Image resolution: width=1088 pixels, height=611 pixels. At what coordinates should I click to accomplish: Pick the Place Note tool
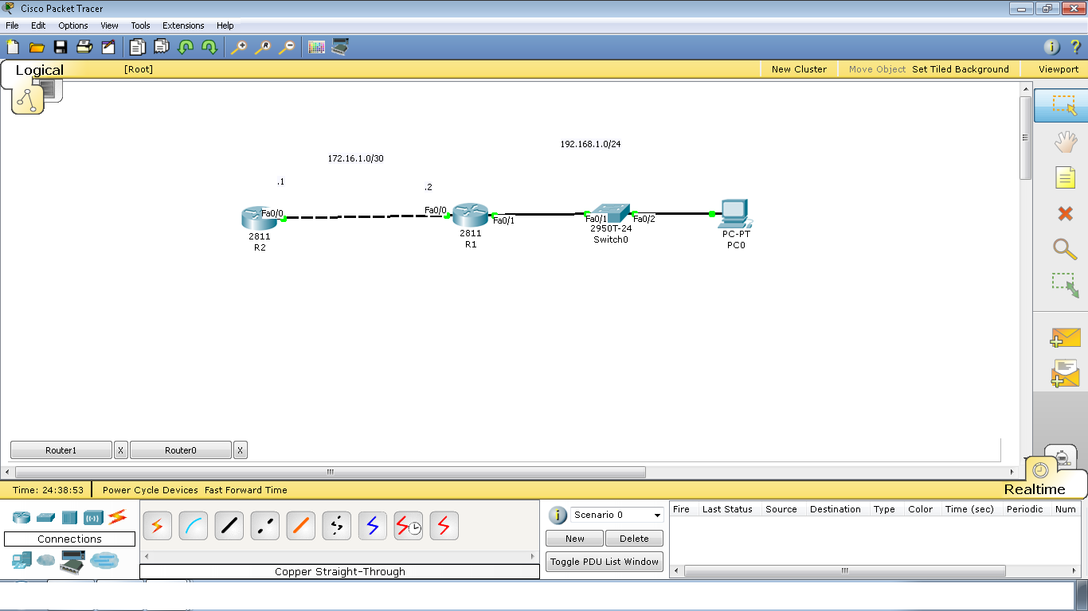point(1065,177)
